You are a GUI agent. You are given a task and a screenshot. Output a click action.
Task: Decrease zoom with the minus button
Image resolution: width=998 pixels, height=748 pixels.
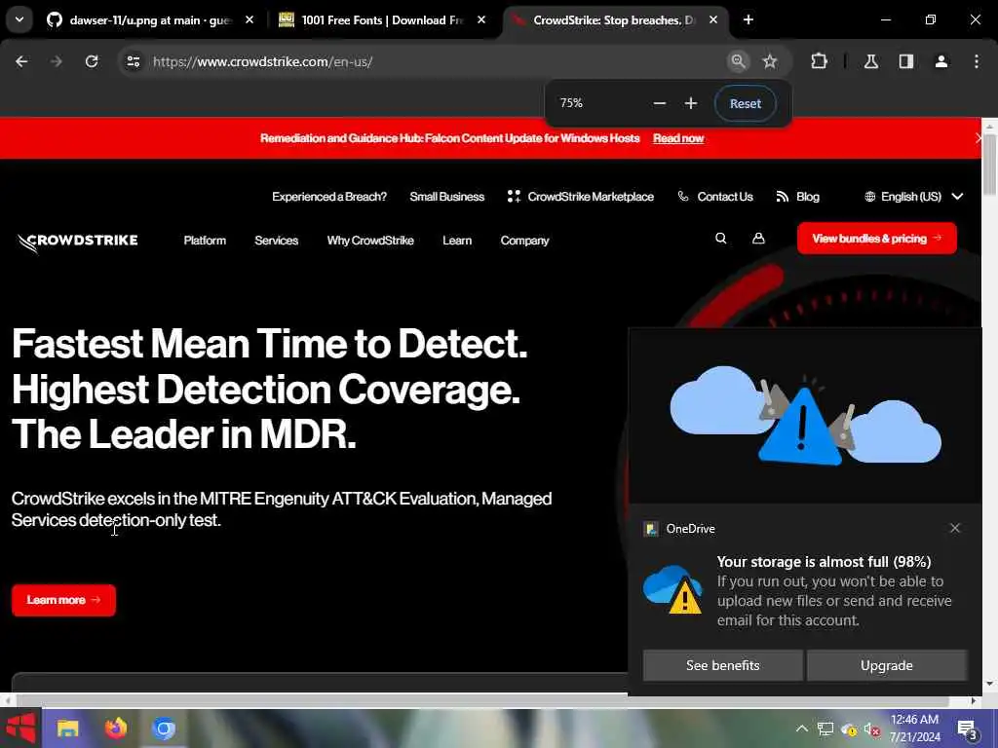[660, 103]
